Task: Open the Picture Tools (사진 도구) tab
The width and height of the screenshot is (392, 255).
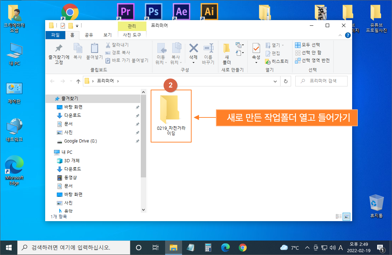Action: 132,35
